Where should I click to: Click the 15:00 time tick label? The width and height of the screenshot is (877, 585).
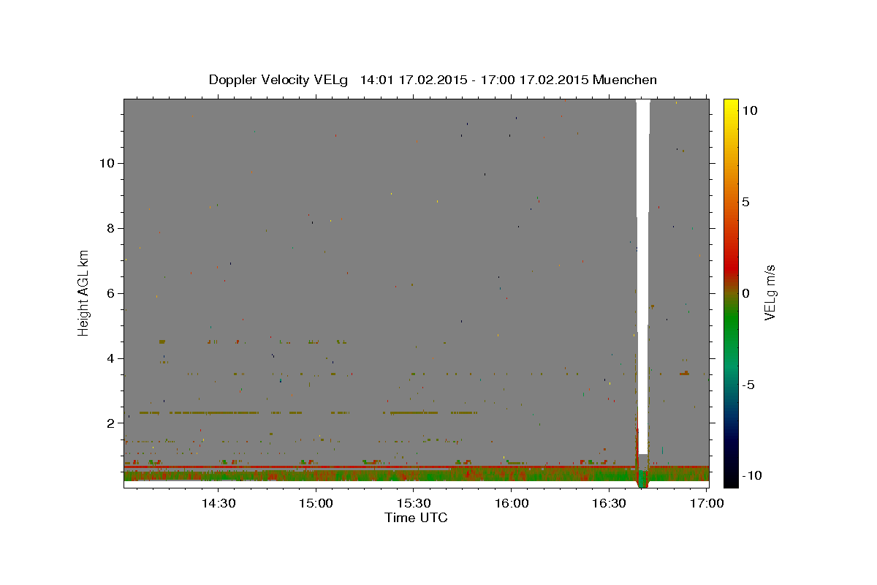point(316,503)
